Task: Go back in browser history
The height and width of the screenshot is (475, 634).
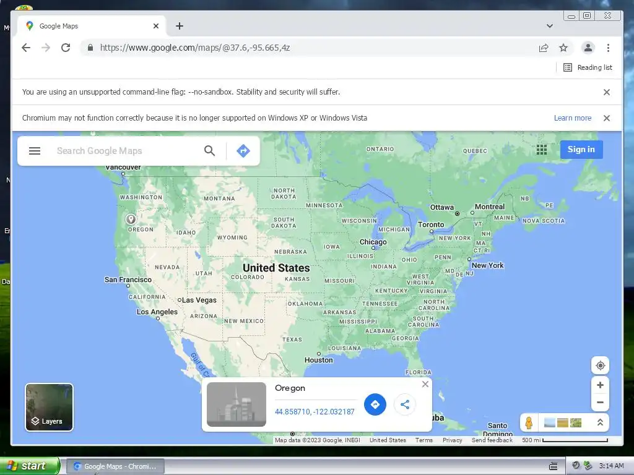Action: click(x=26, y=48)
